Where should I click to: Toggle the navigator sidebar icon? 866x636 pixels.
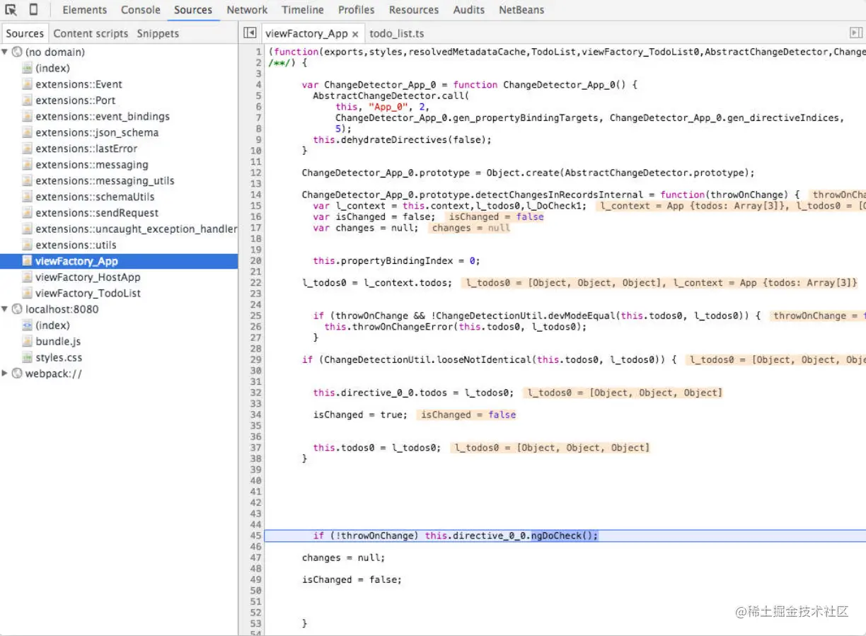(250, 33)
